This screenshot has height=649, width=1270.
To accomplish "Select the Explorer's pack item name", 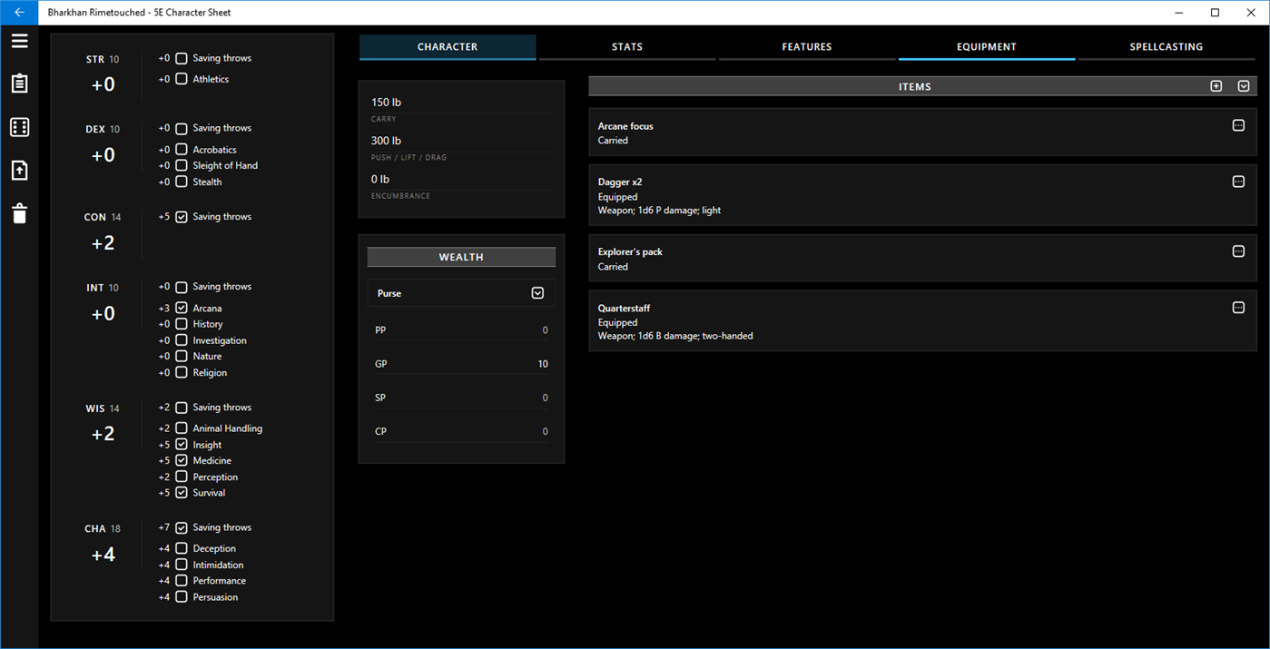I will (x=630, y=252).
